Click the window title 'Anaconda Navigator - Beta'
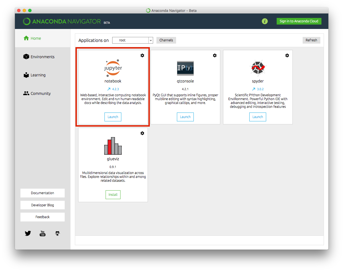This screenshot has height=270, width=343. point(174,10)
